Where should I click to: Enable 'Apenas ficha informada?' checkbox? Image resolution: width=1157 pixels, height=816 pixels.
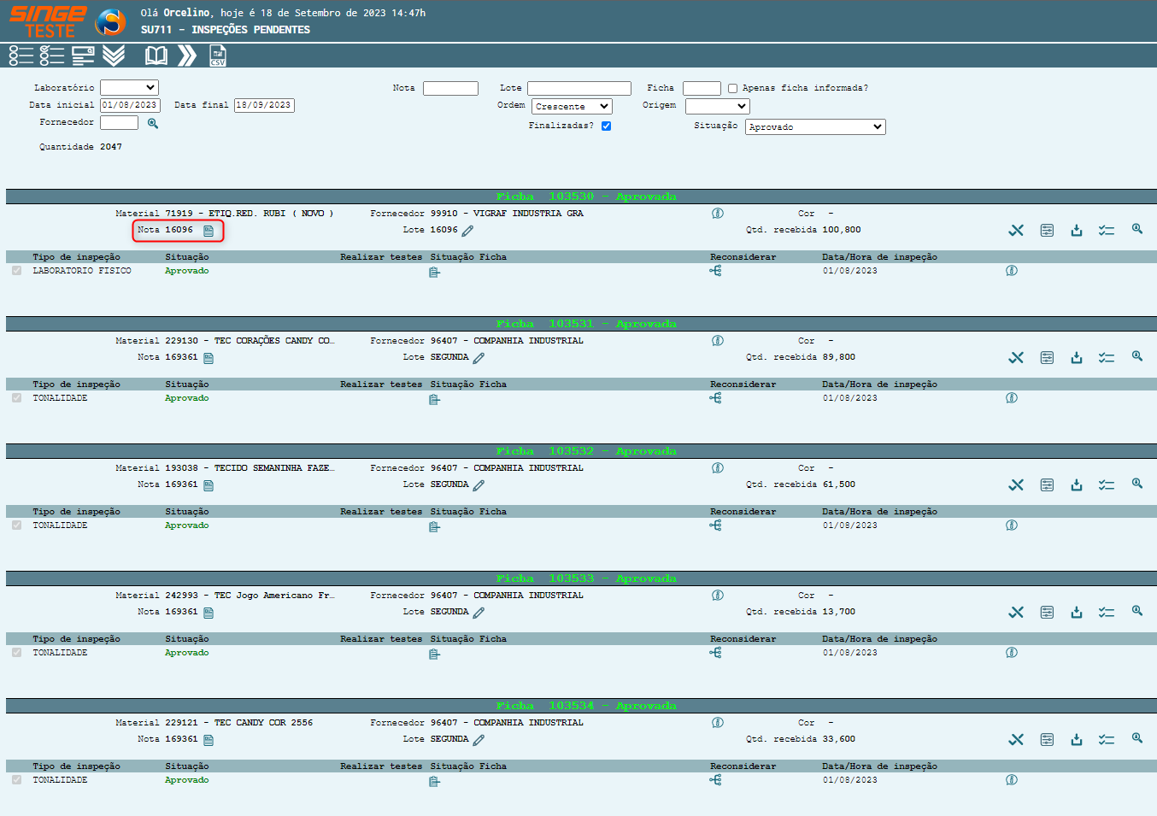tap(732, 88)
